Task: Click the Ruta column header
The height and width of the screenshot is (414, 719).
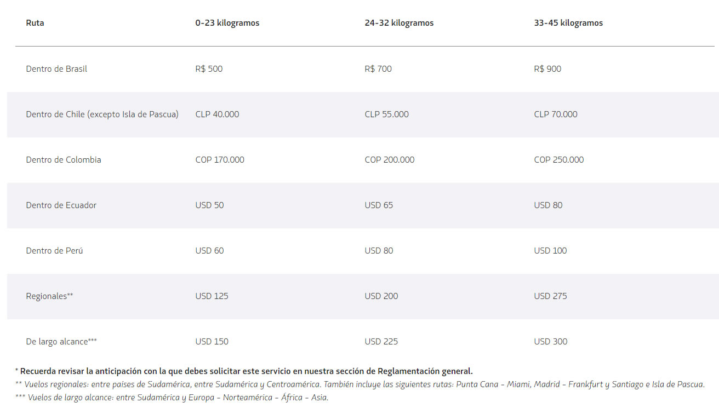Action: point(35,23)
